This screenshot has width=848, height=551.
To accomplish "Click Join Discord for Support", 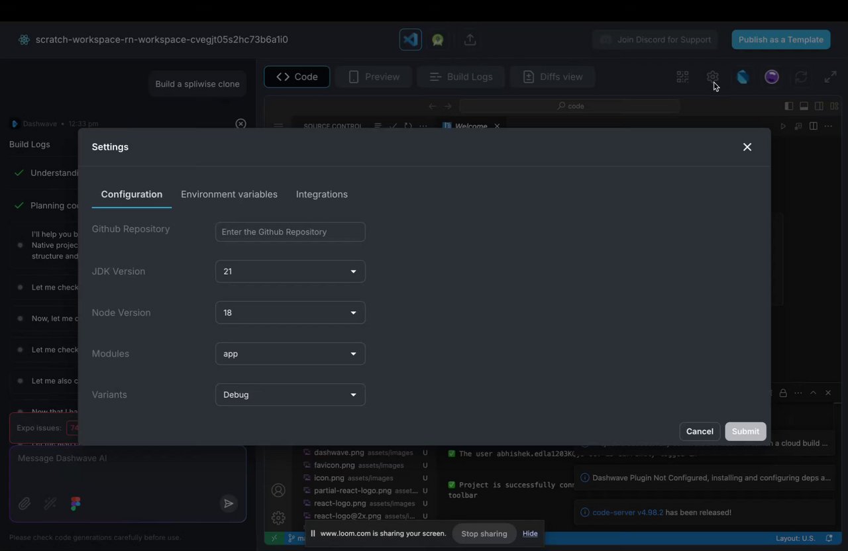I will coord(656,40).
